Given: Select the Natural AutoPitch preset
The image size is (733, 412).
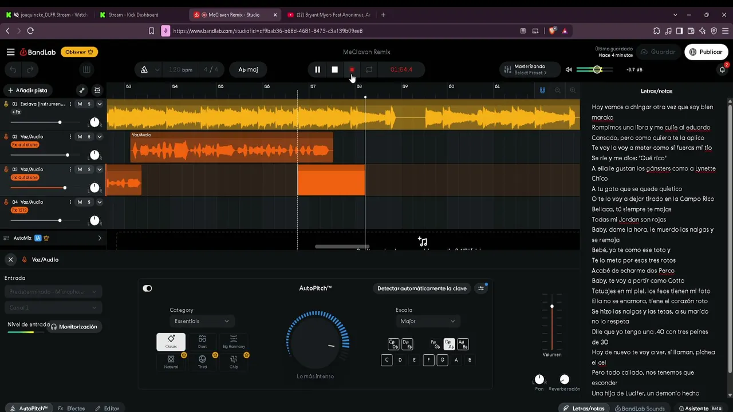Looking at the screenshot, I should tap(171, 362).
